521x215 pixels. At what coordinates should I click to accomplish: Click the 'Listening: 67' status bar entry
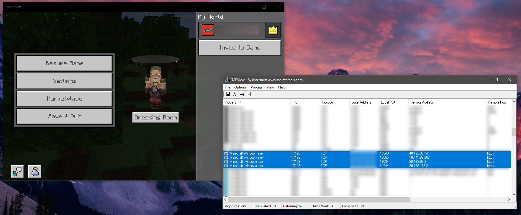(x=293, y=206)
